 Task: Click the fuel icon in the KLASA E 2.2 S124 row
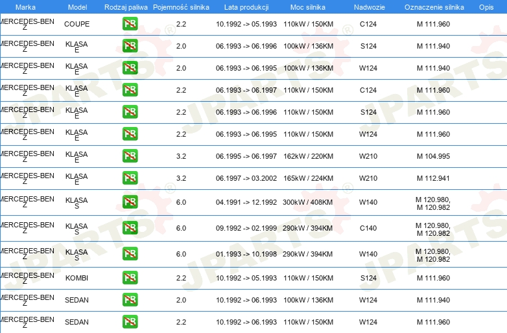[x=130, y=111]
